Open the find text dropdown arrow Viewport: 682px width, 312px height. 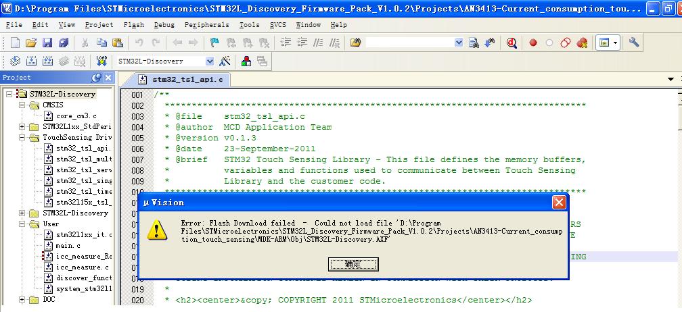click(x=459, y=43)
